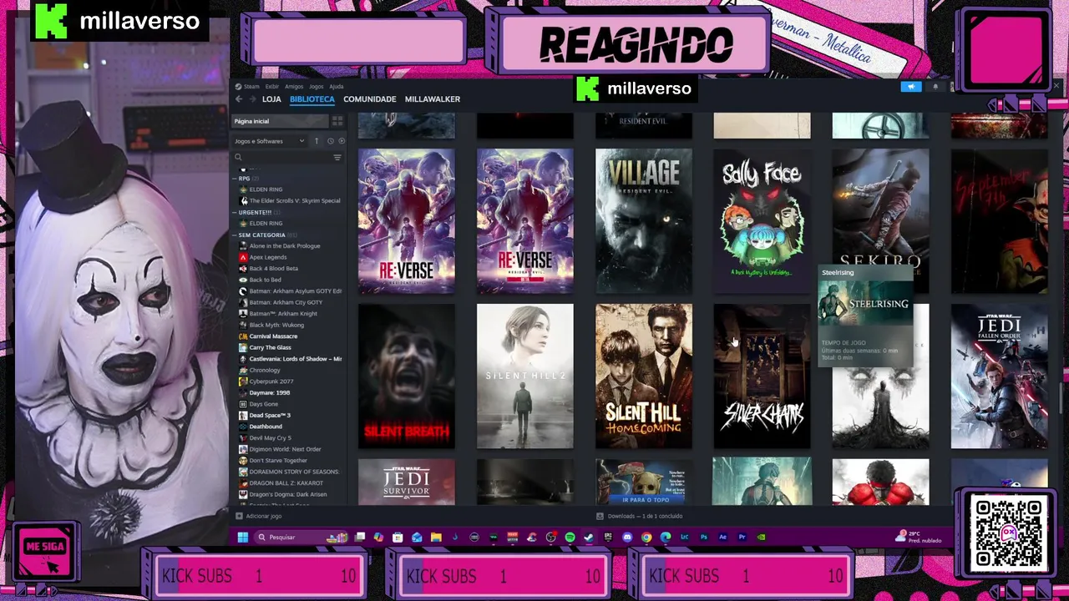This screenshot has width=1069, height=601.
Task: Select Black Myth: Wukong in list
Action: click(276, 325)
